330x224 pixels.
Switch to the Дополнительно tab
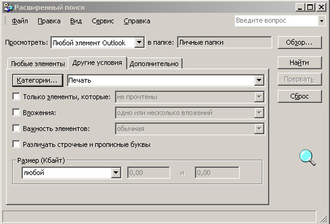(154, 64)
